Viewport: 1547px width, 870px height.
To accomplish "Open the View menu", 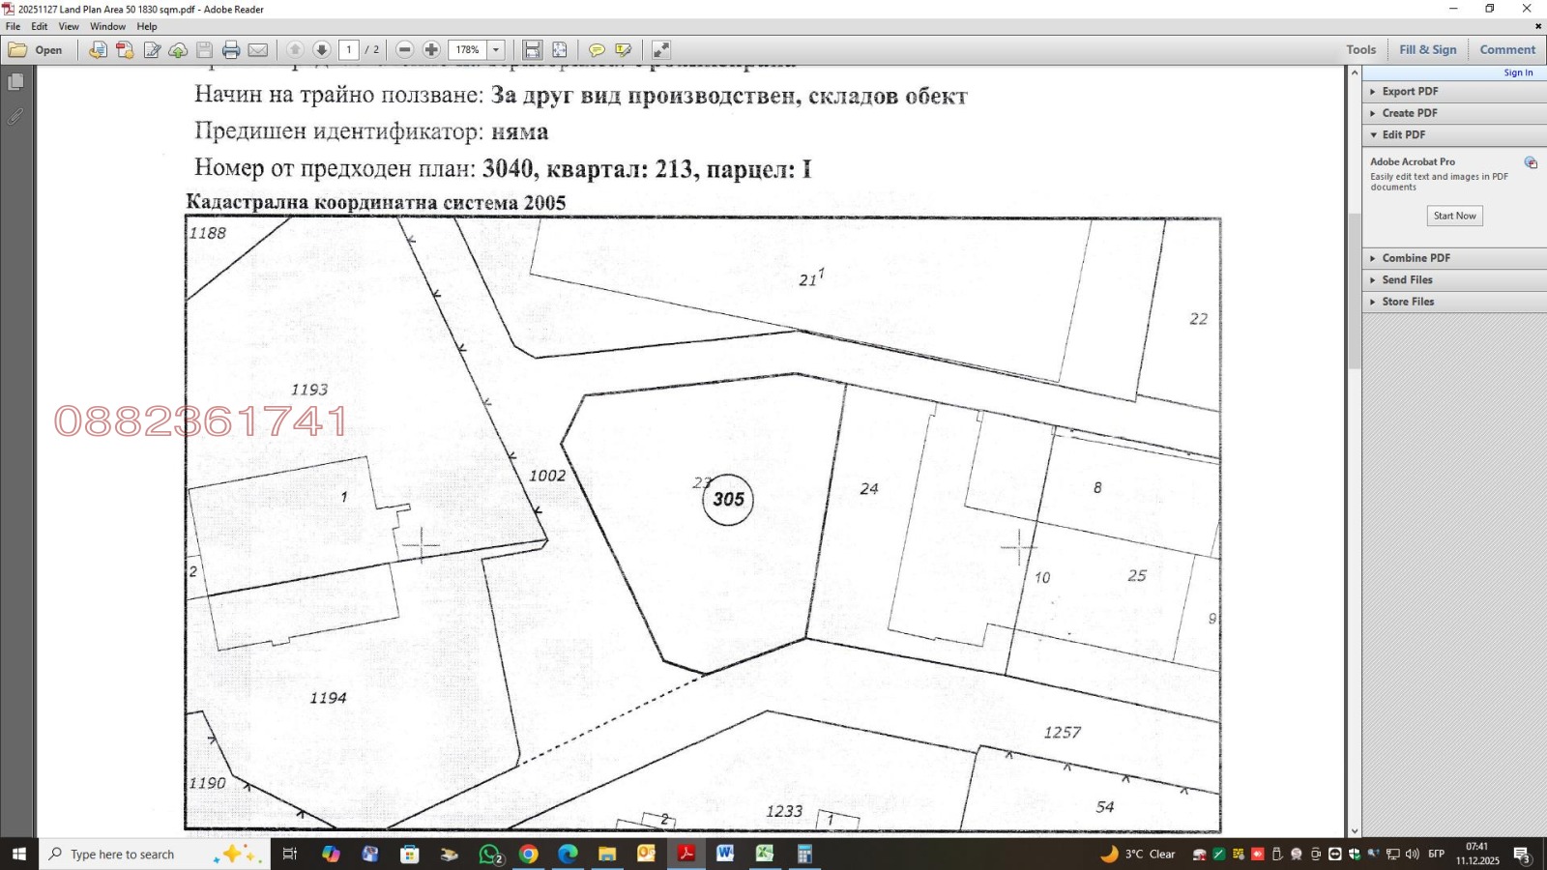I will (69, 26).
